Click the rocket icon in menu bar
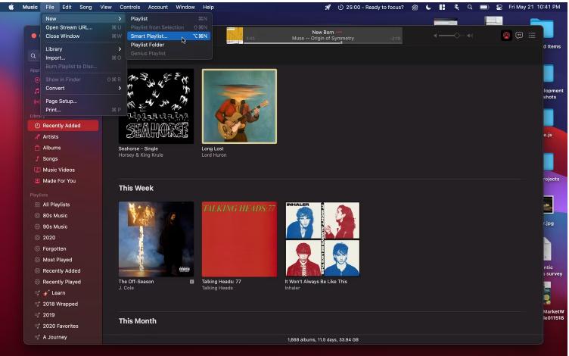This screenshot has width=569, height=356. pos(328,7)
